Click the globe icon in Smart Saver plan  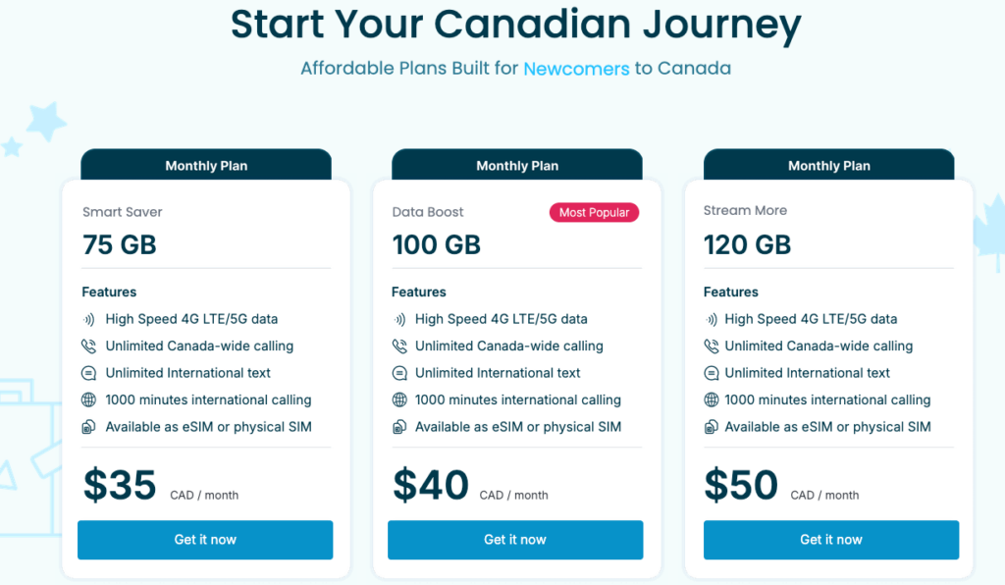tap(89, 399)
